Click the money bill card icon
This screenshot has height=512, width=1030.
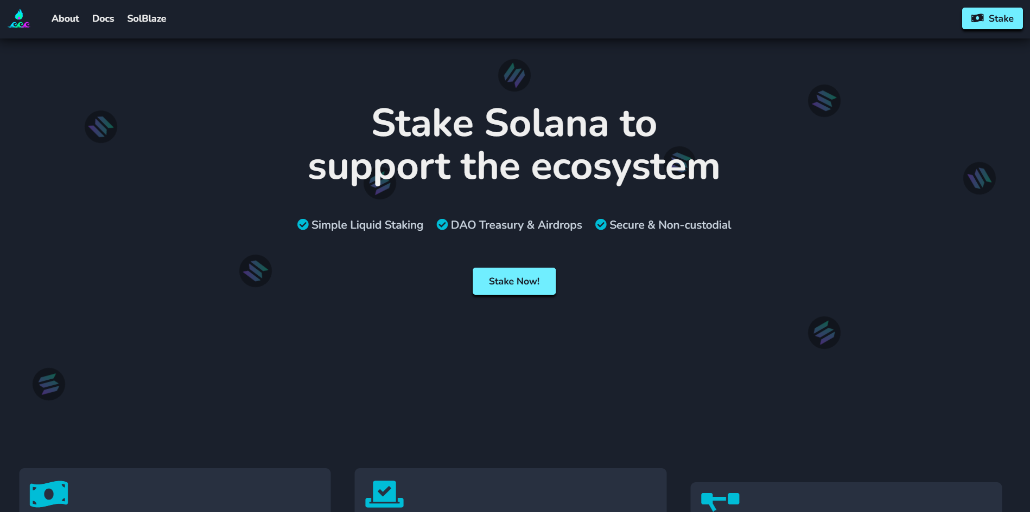(49, 494)
